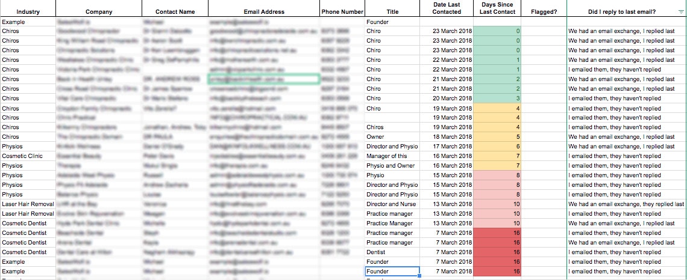Select the 'Owner' title cell

[392, 137]
